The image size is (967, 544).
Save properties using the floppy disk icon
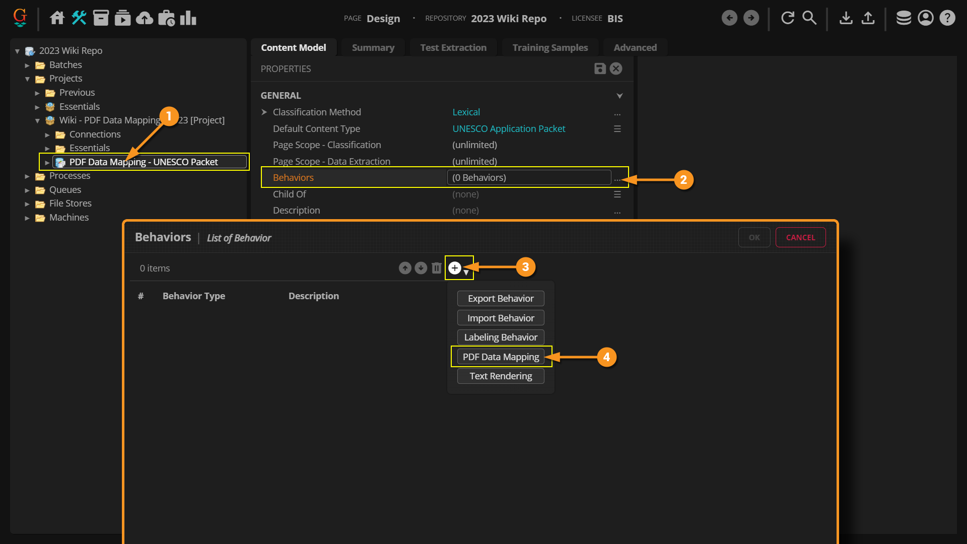(x=599, y=69)
